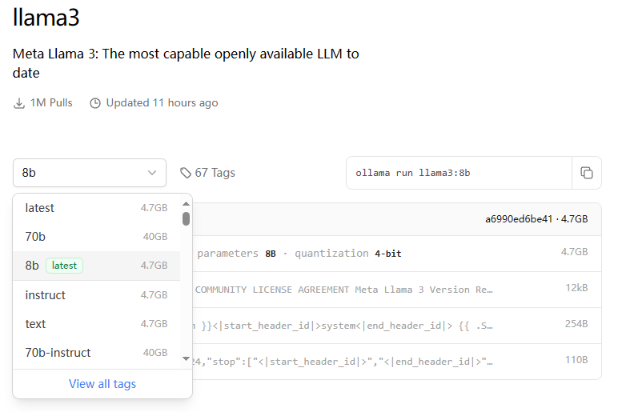This screenshot has width=622, height=412.
Task: Open the COMMUNITY LICENSE AGREEMENT row
Action: 397,290
